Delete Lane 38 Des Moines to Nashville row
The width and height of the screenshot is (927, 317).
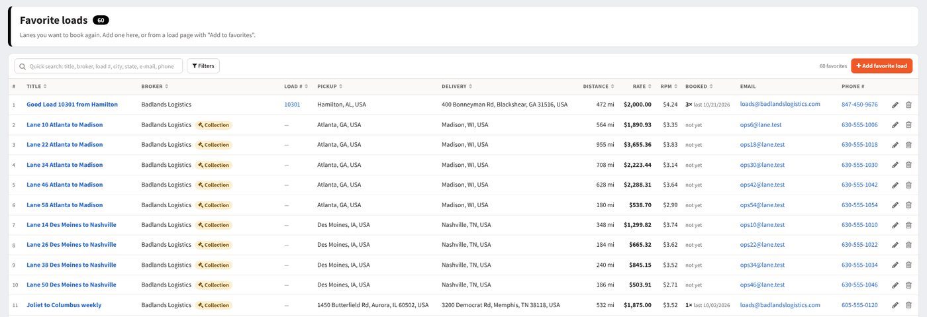tap(908, 265)
